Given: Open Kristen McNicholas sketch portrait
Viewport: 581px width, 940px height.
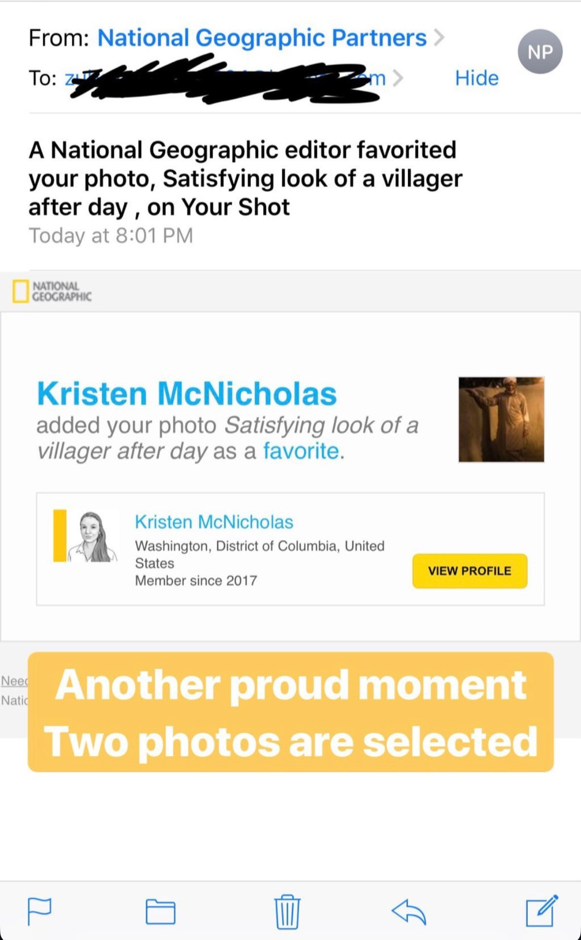Looking at the screenshot, I should click(92, 537).
